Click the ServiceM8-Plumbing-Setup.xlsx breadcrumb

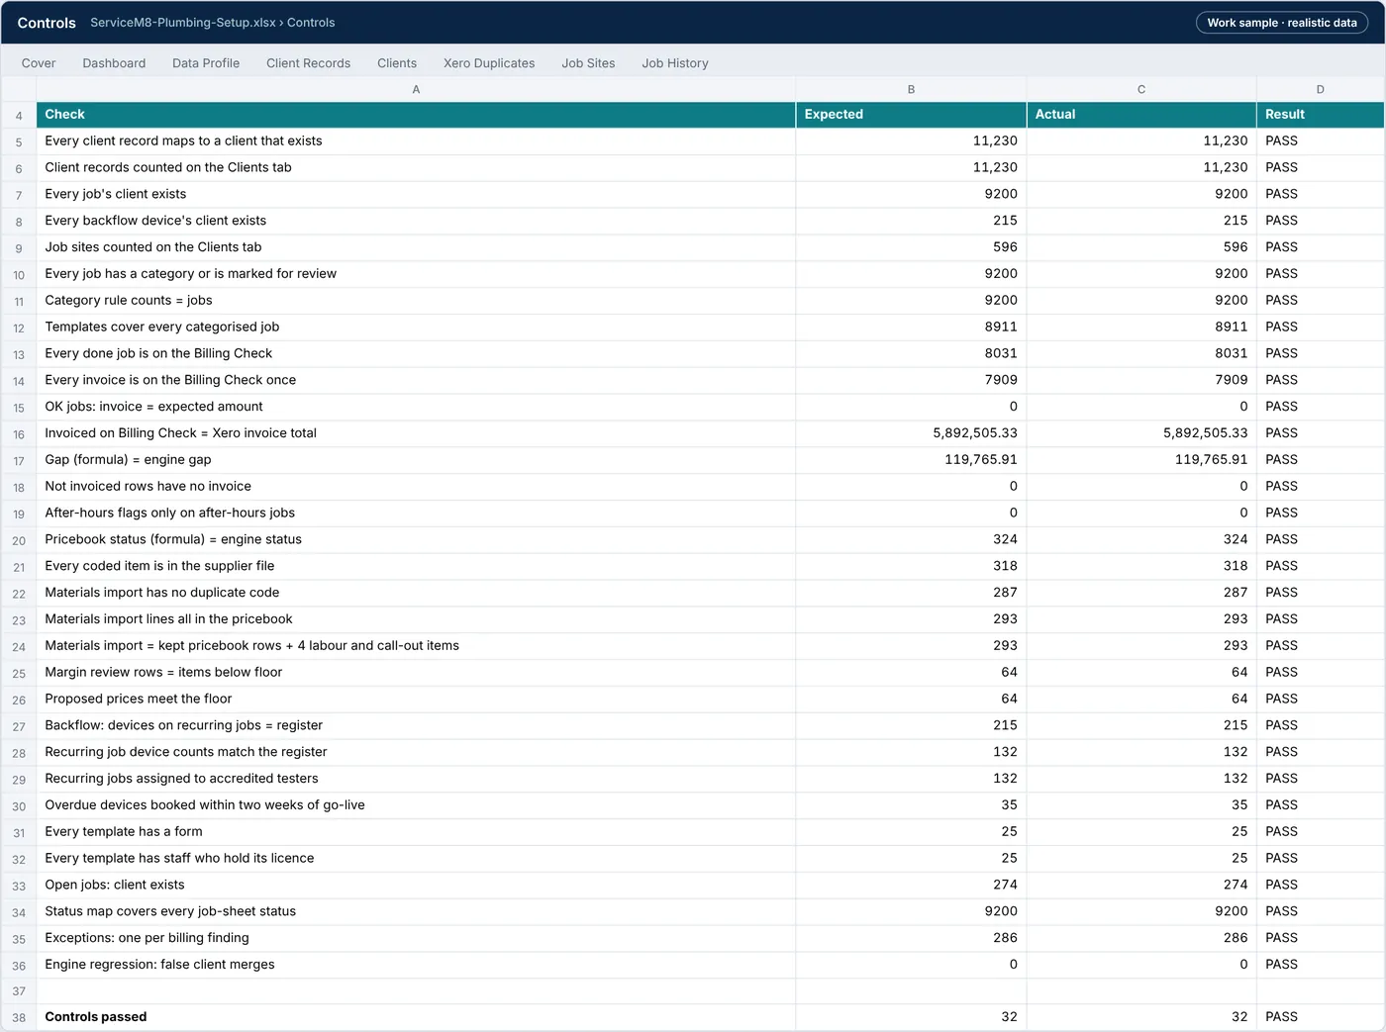(x=183, y=23)
